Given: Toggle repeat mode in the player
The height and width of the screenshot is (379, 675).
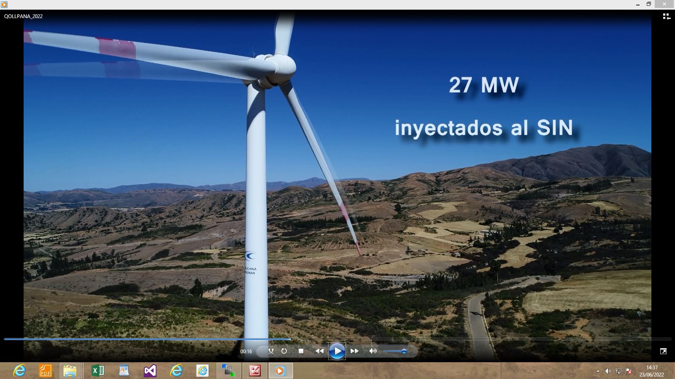Looking at the screenshot, I should coord(284,351).
